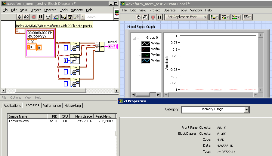
Task: Click red Wvfm plot swatch in legend
Action: point(146,49)
